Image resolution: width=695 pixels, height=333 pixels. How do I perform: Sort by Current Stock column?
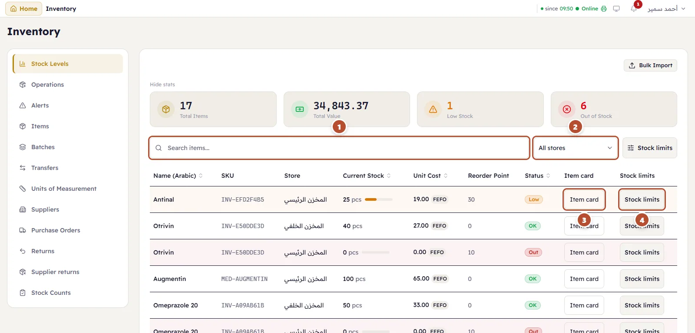point(367,176)
